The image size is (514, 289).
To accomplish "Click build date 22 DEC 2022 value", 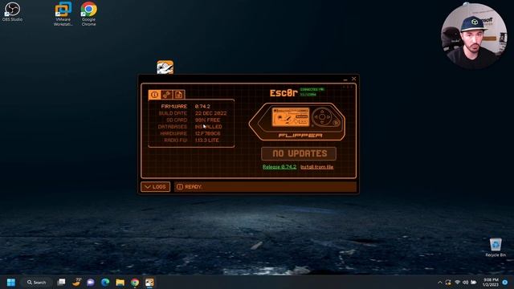I will pyautogui.click(x=210, y=113).
